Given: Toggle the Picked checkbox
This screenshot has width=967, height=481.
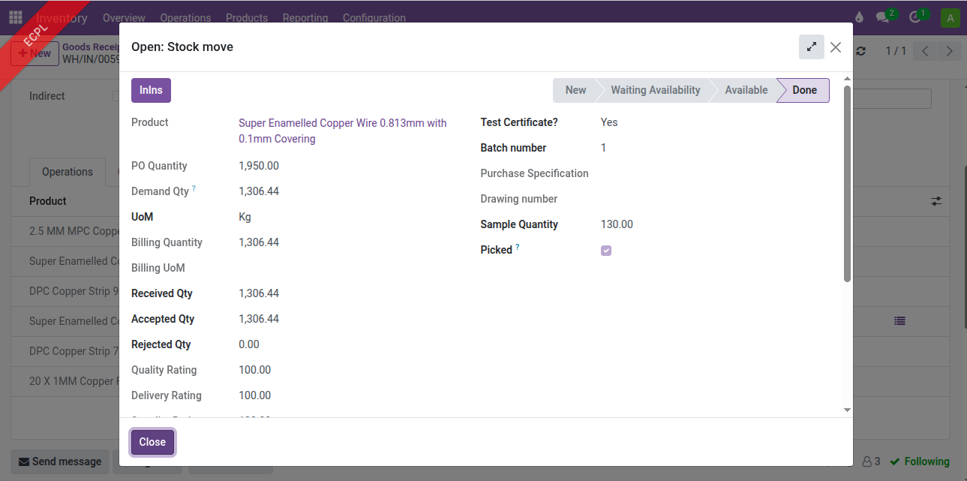Looking at the screenshot, I should pos(606,251).
